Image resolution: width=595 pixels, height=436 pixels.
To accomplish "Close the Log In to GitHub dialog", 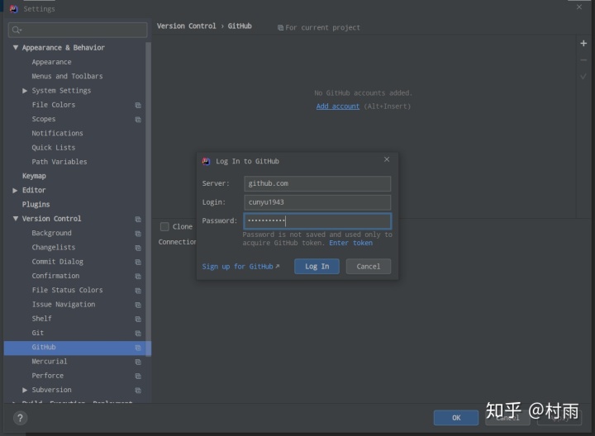I will click(x=387, y=159).
